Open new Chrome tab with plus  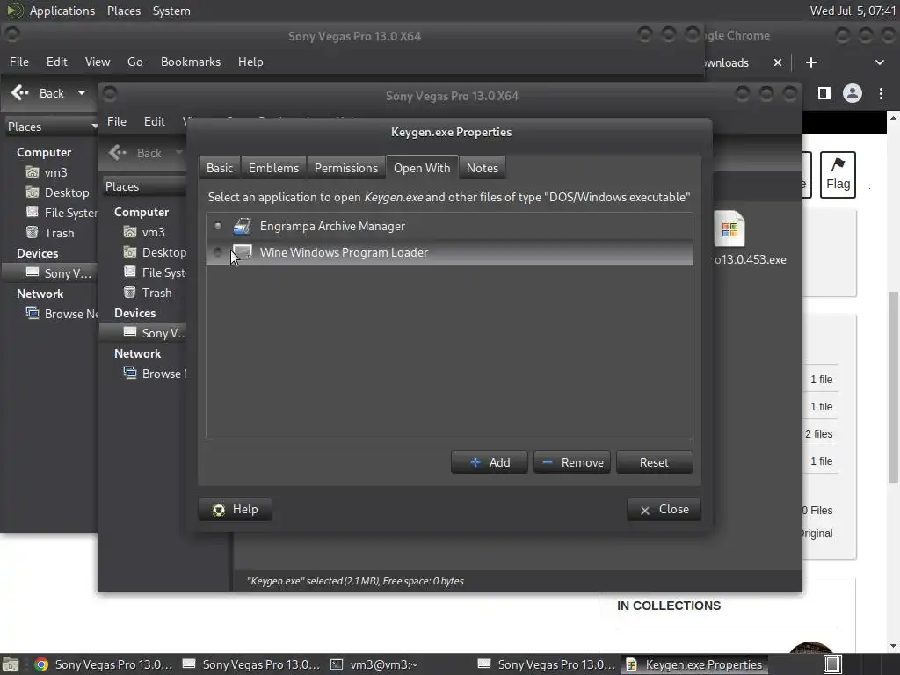(x=811, y=62)
